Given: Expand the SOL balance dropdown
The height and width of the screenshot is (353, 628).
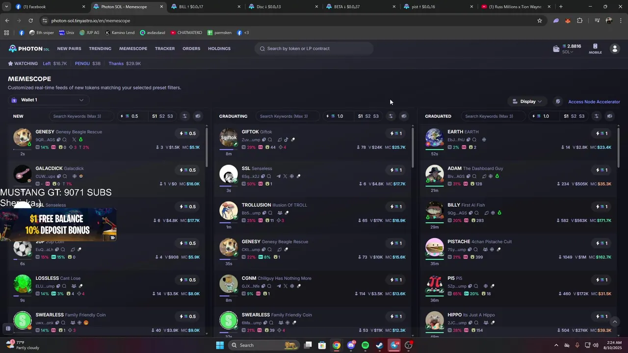Looking at the screenshot, I should click(568, 52).
